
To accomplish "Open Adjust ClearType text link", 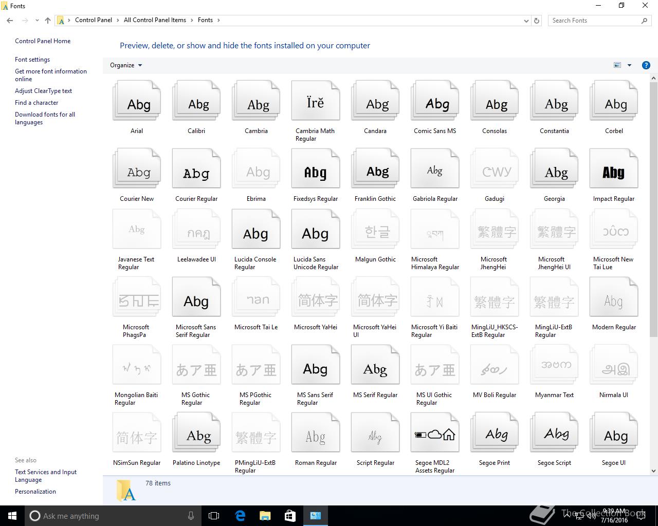I will pyautogui.click(x=43, y=91).
